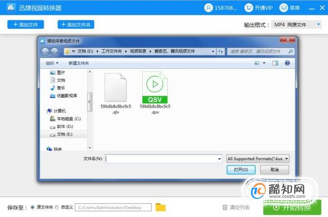Select the 自定义 radio button
Viewport: 328px width, 217px height.
click(56, 207)
